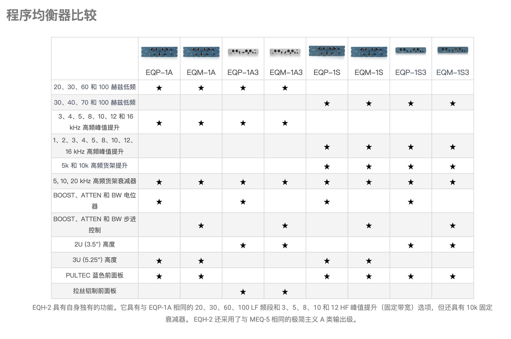Select the EQM-1S column label
511x339 pixels.
tap(369, 72)
